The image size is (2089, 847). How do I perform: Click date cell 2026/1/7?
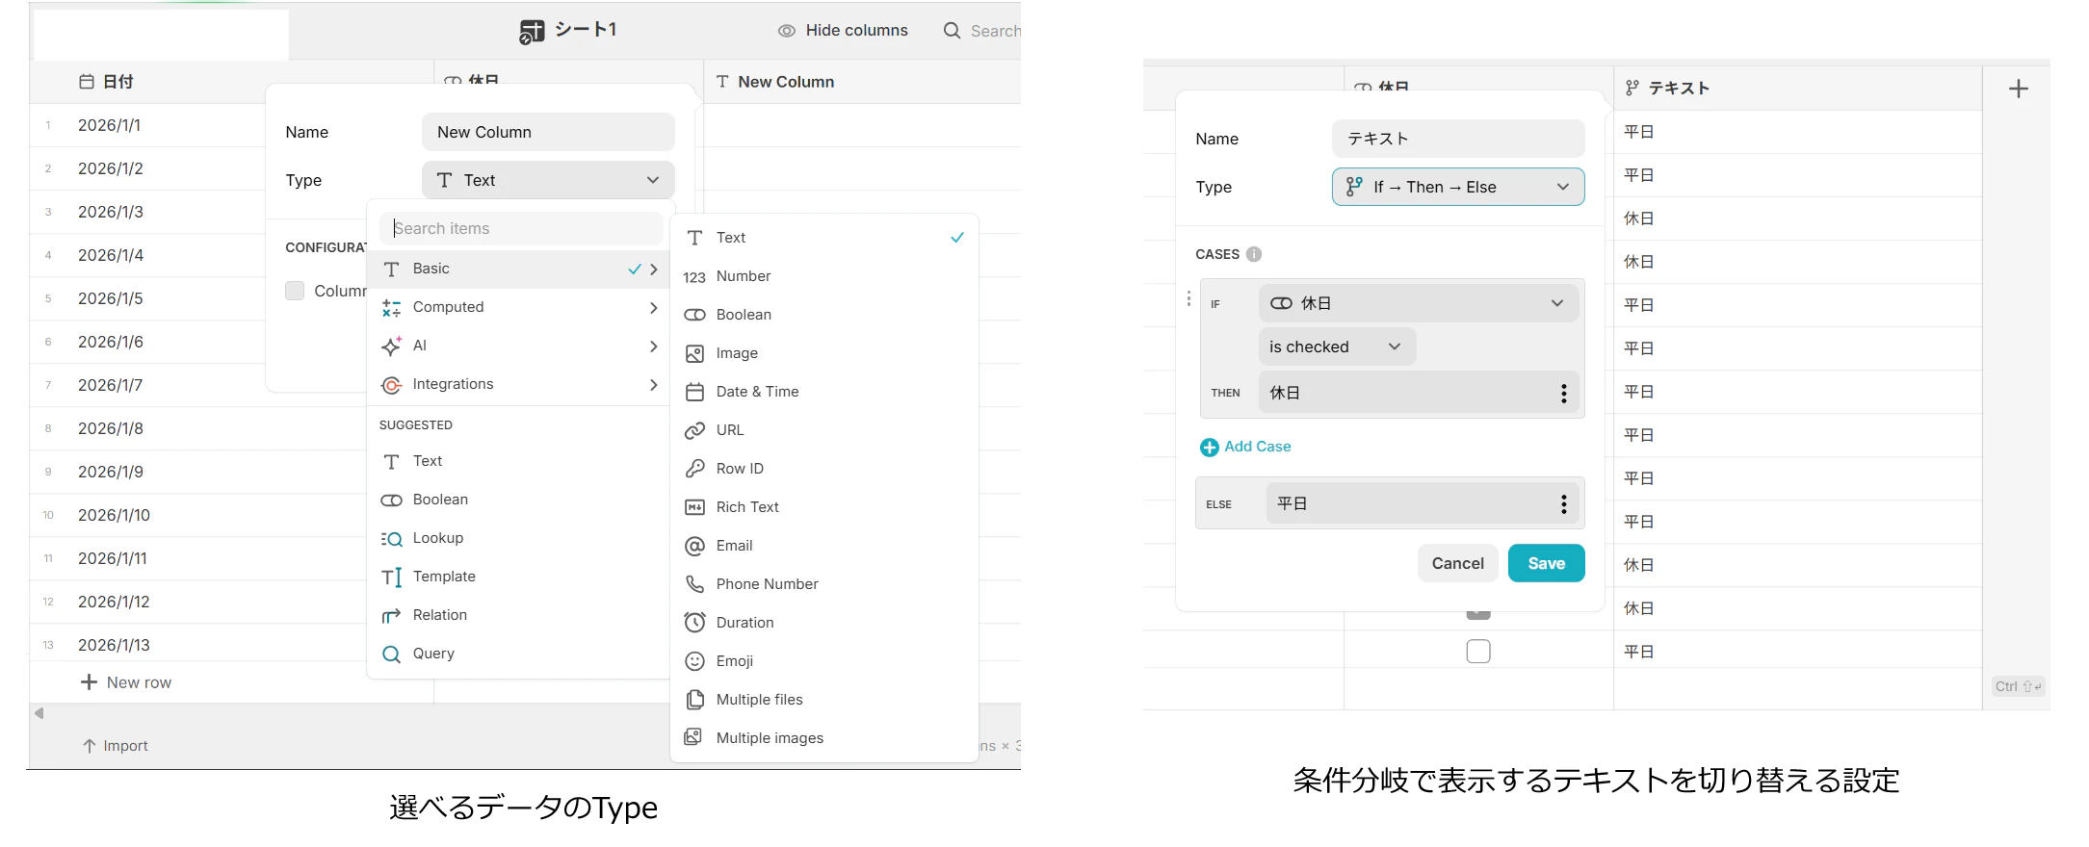(110, 385)
